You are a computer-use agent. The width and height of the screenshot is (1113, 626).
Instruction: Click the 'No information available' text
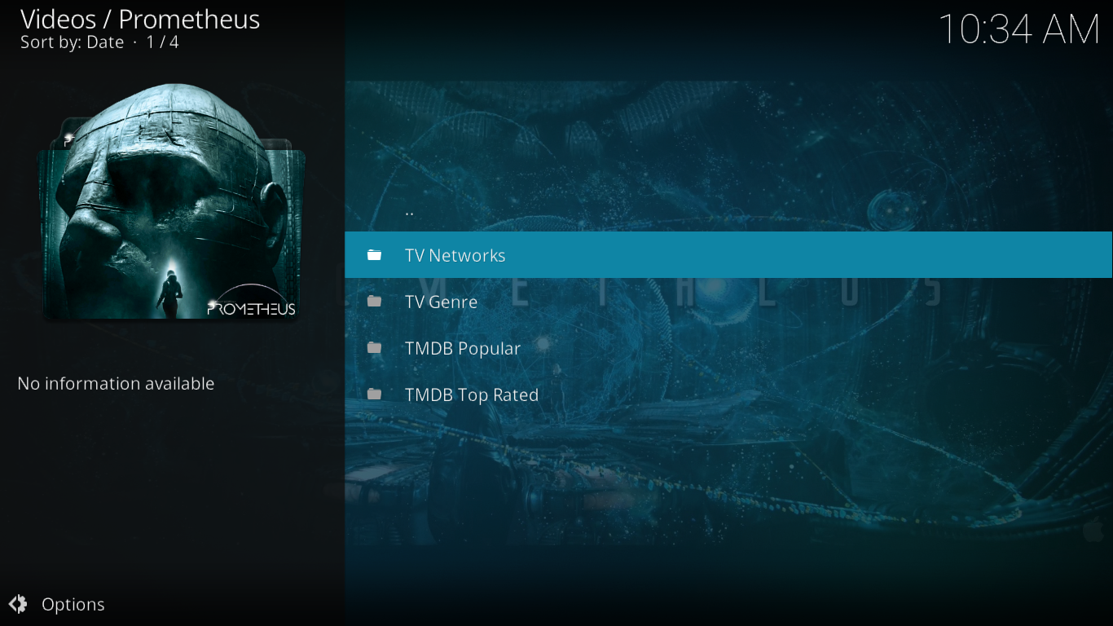click(x=116, y=383)
